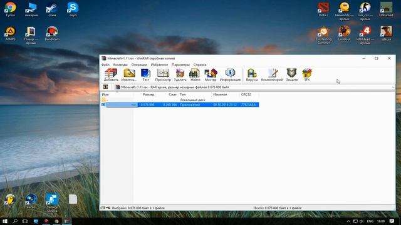Open the Просмотр (View) toolbar tool
Viewport: 401px width, 225px height.
(163, 75)
